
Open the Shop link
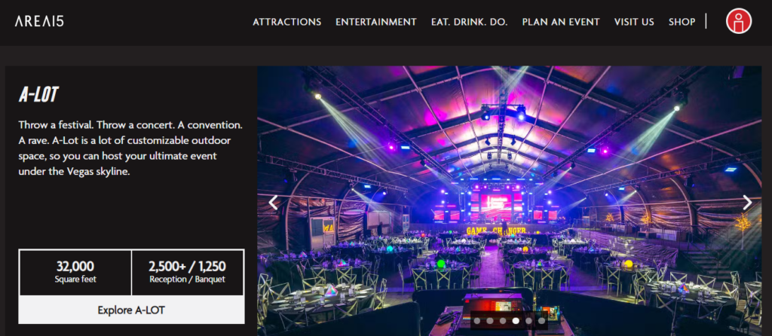coord(682,22)
